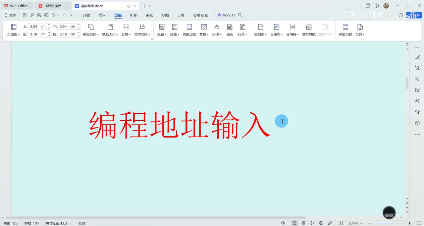The image size is (424, 226).
Task: Click the user avatar in title bar
Action: pos(386,6)
